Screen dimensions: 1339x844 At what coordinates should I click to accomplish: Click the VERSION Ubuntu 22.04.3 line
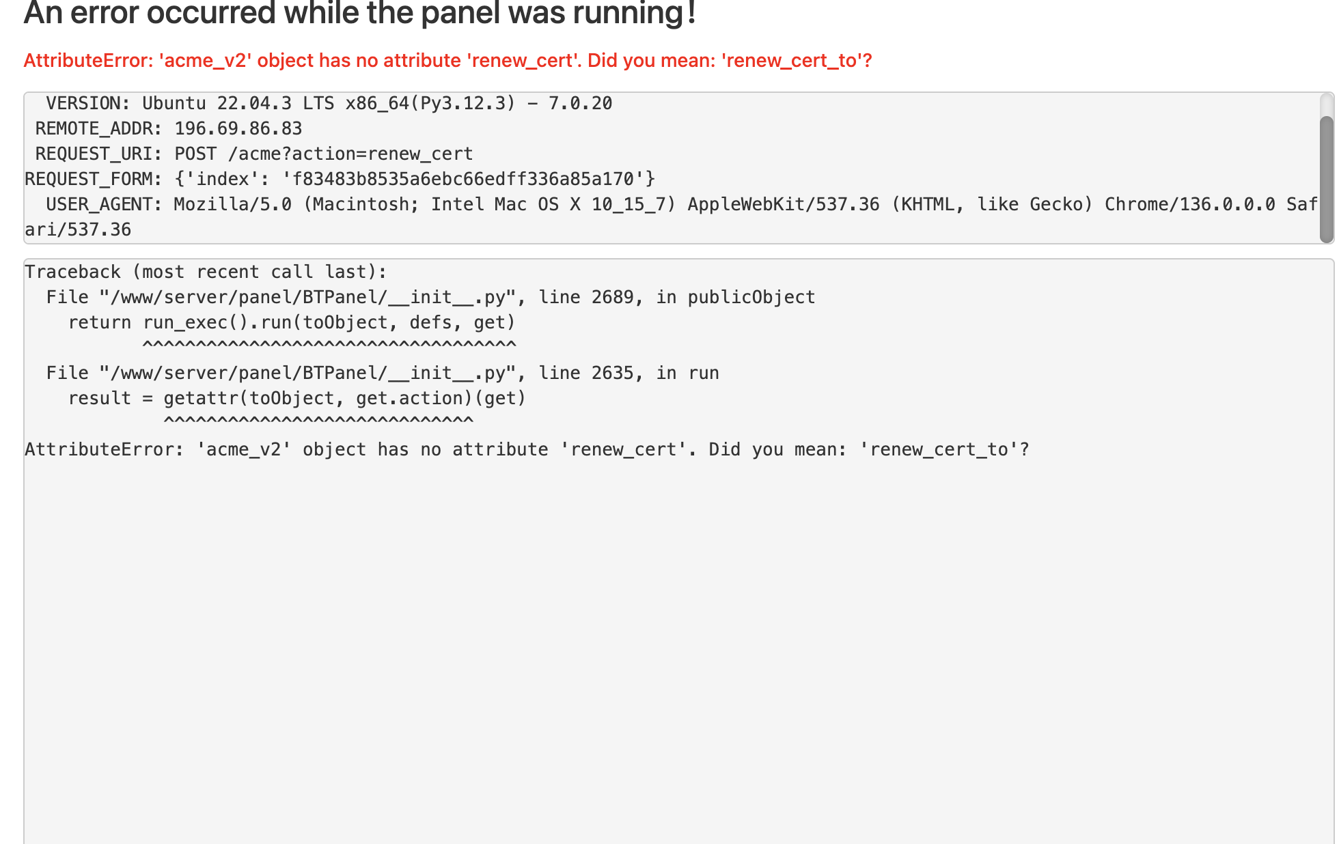click(x=329, y=104)
